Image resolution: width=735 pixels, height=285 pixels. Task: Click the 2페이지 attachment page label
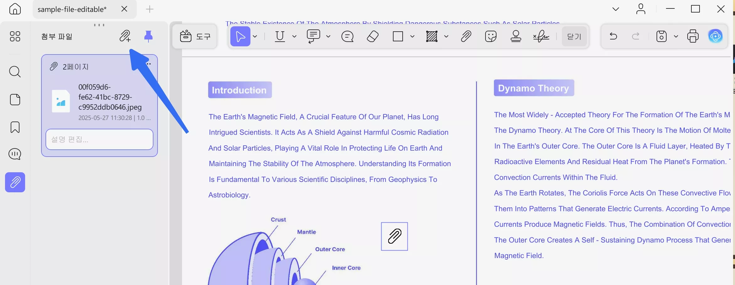pos(76,67)
